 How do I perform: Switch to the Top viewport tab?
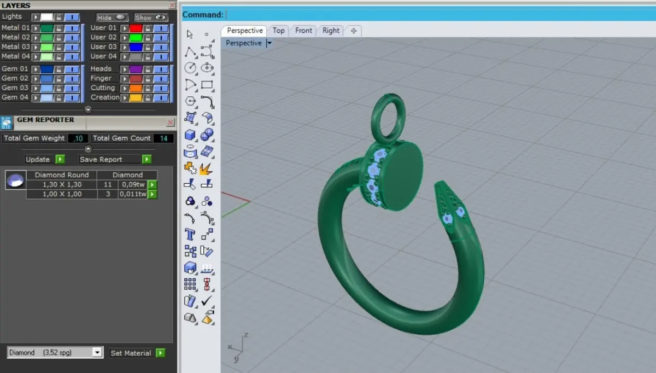click(x=279, y=31)
